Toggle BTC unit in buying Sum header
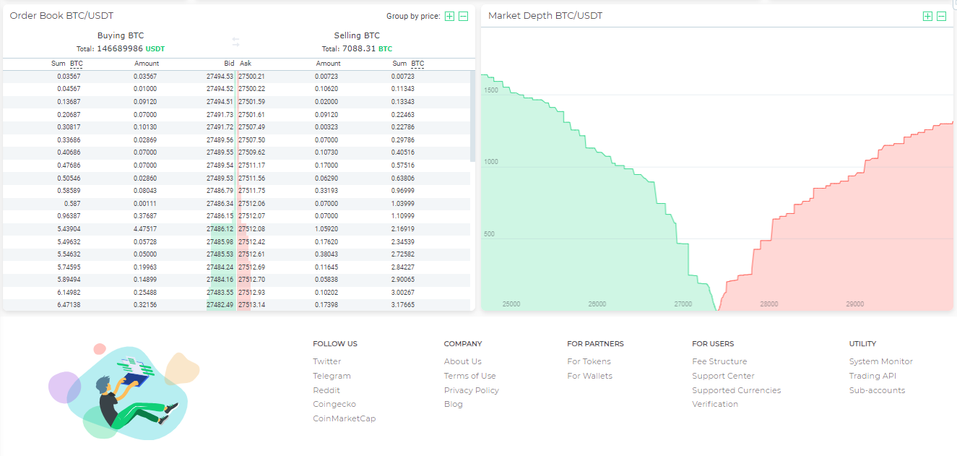 pos(77,64)
